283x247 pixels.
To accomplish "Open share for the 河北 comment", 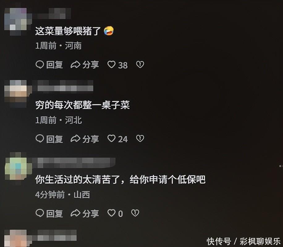I will pos(85,139).
